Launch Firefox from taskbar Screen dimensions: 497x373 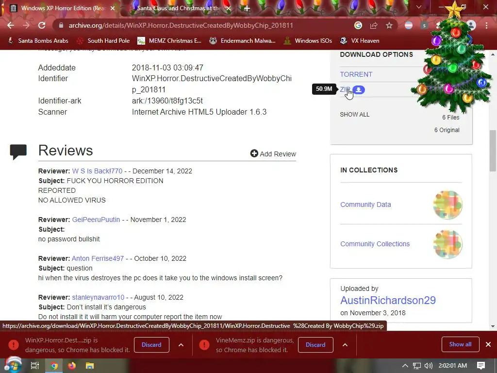72,366
